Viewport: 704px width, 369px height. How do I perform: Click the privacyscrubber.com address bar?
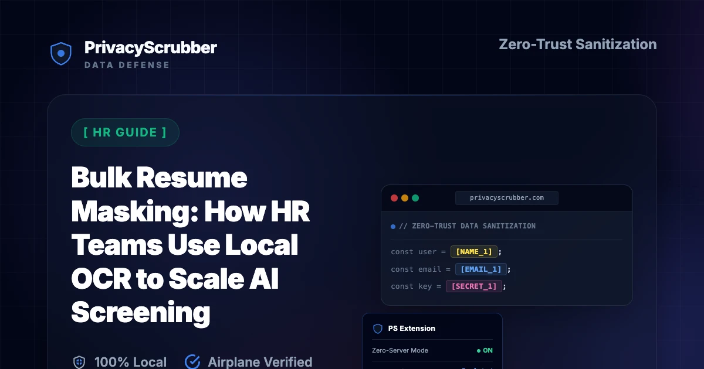point(507,198)
